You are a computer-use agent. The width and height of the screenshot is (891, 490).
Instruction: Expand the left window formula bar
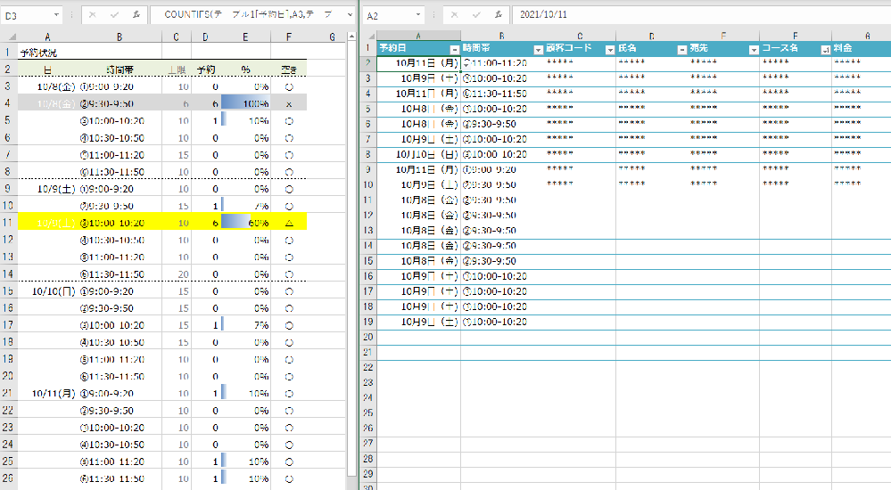(350, 15)
